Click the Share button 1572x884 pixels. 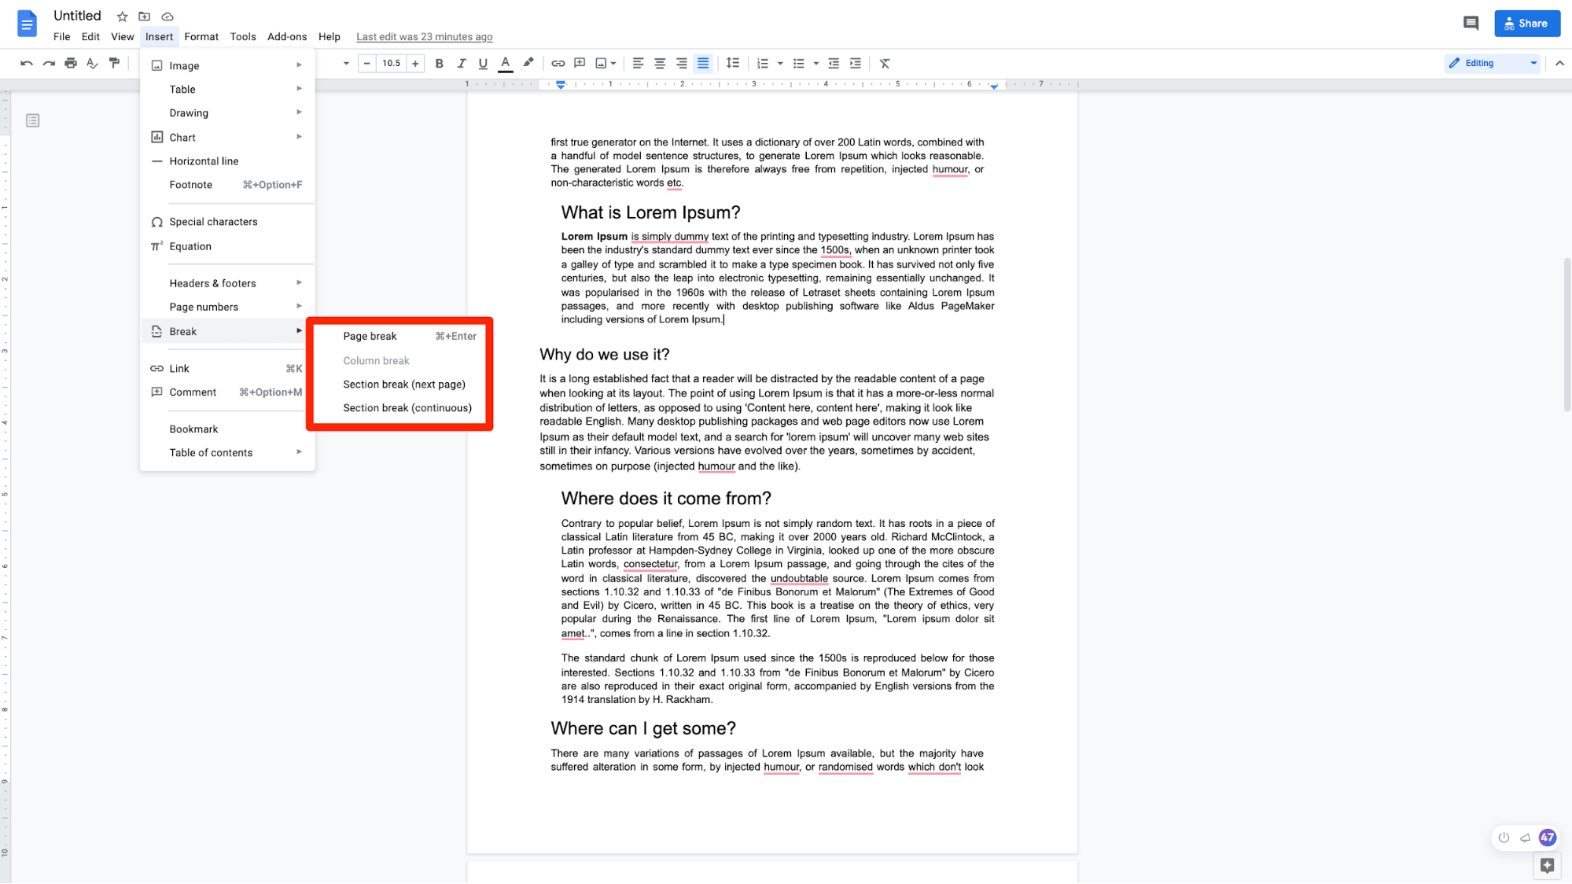click(x=1526, y=23)
